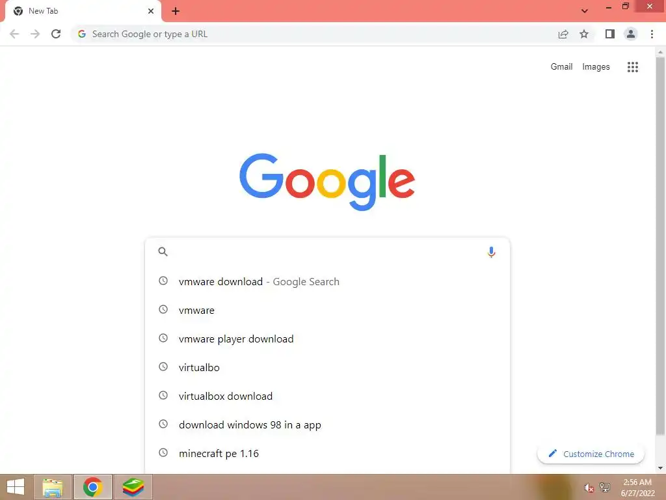Click inside the Google search box
The image size is (666, 500).
pyautogui.click(x=327, y=252)
